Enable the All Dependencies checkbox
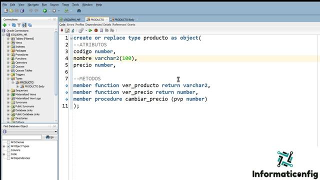 click(x=8, y=158)
